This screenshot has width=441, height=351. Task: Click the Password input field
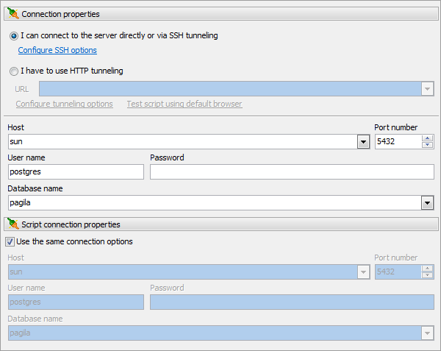(x=292, y=172)
